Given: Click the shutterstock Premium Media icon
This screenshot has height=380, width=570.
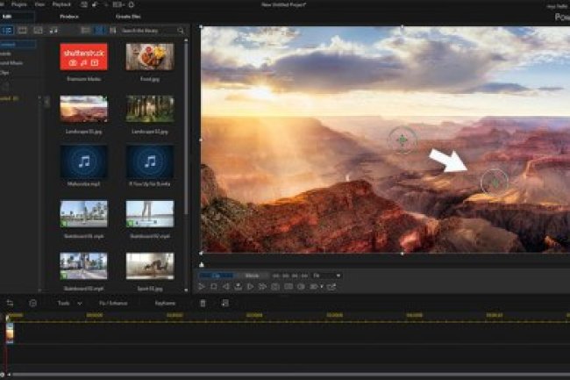Looking at the screenshot, I should (x=83, y=58).
